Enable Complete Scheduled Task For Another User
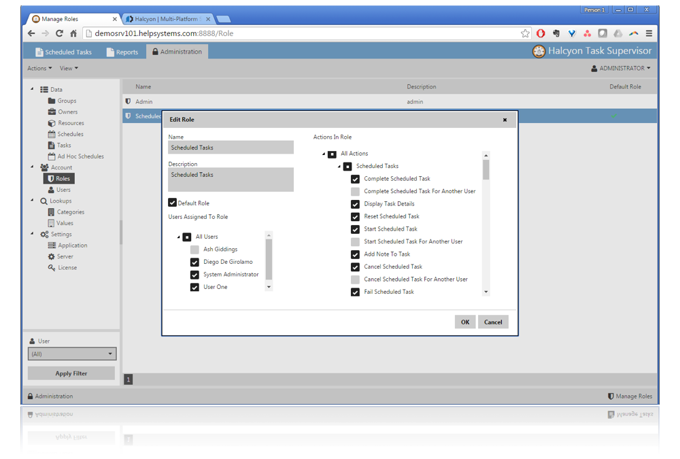The image size is (680, 459). tap(355, 191)
